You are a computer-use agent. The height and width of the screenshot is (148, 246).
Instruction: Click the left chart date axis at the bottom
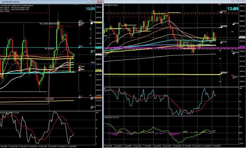[x=47, y=146]
